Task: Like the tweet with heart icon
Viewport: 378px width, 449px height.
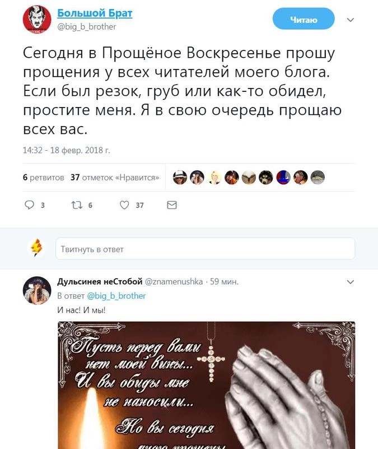Action: 124,205
